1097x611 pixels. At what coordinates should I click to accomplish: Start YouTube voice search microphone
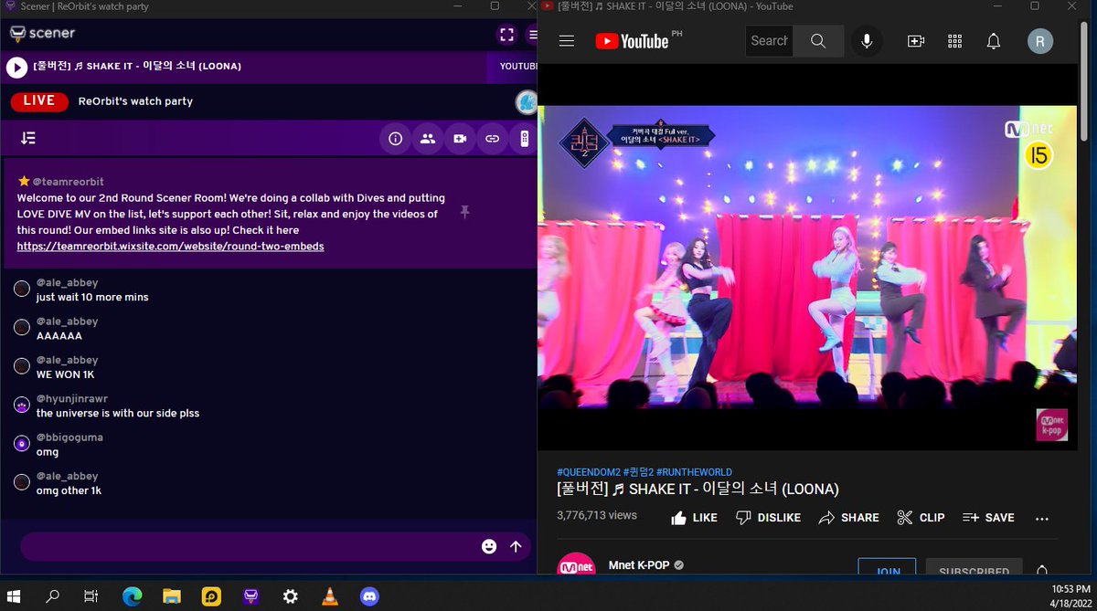pyautogui.click(x=866, y=41)
